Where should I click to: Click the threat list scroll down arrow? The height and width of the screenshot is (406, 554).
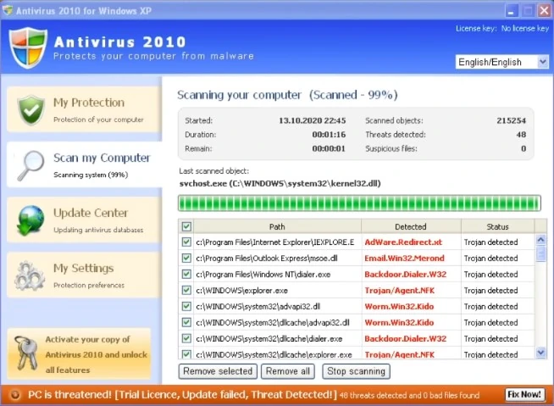pos(541,352)
